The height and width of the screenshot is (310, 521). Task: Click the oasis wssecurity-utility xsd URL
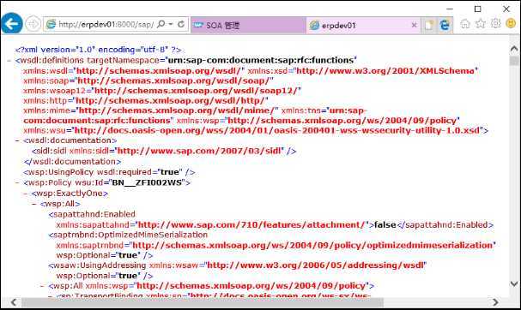point(276,131)
